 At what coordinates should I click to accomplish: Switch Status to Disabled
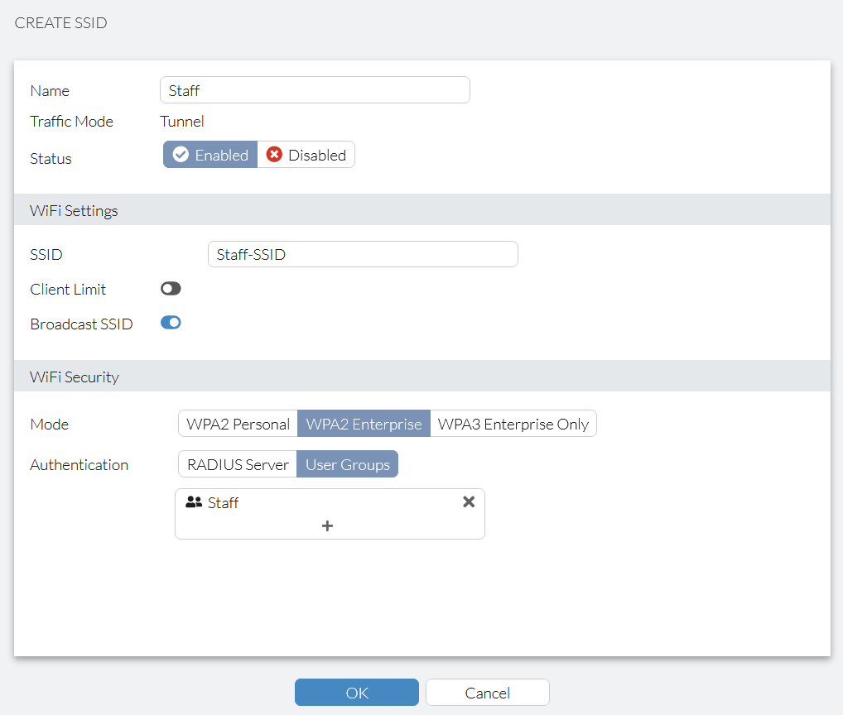pyautogui.click(x=315, y=154)
